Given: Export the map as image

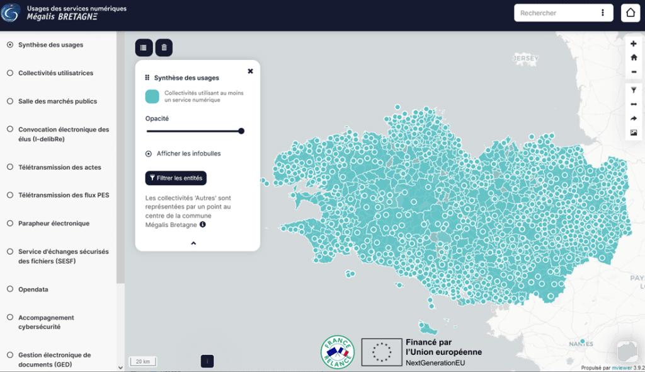Looking at the screenshot, I should tap(634, 132).
